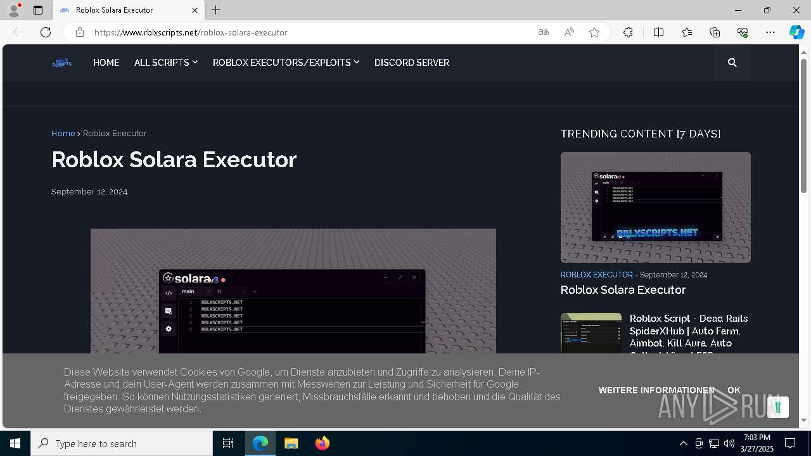Open a new tab with plus button
This screenshot has height=456, width=811.
[216, 10]
